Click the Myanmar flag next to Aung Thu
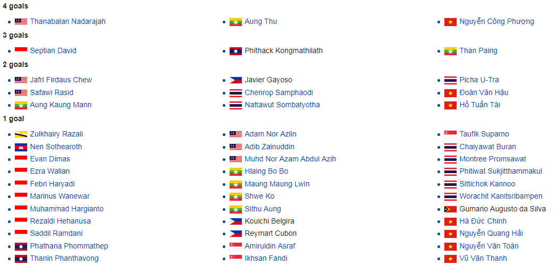556x265 pixels. (x=235, y=22)
